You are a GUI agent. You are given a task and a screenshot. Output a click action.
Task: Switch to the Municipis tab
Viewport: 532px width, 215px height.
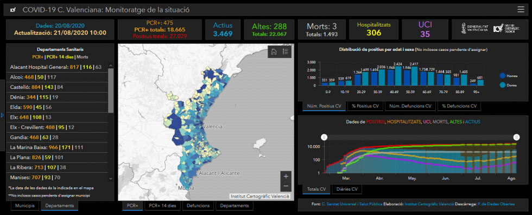point(25,205)
